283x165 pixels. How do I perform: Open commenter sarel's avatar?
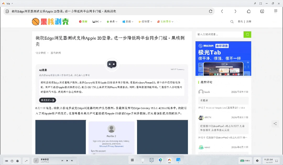coord(201,147)
